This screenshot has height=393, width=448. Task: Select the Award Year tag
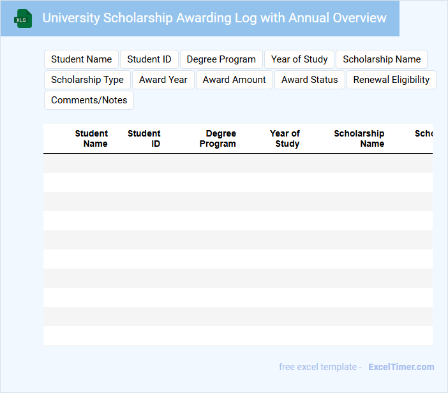(x=163, y=80)
